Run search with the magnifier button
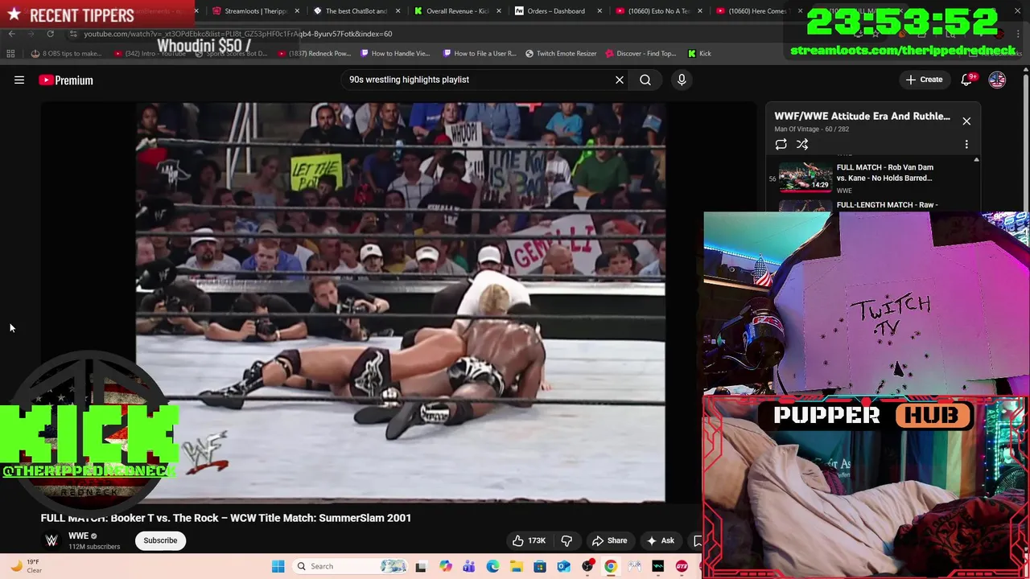The height and width of the screenshot is (579, 1030). tap(645, 80)
